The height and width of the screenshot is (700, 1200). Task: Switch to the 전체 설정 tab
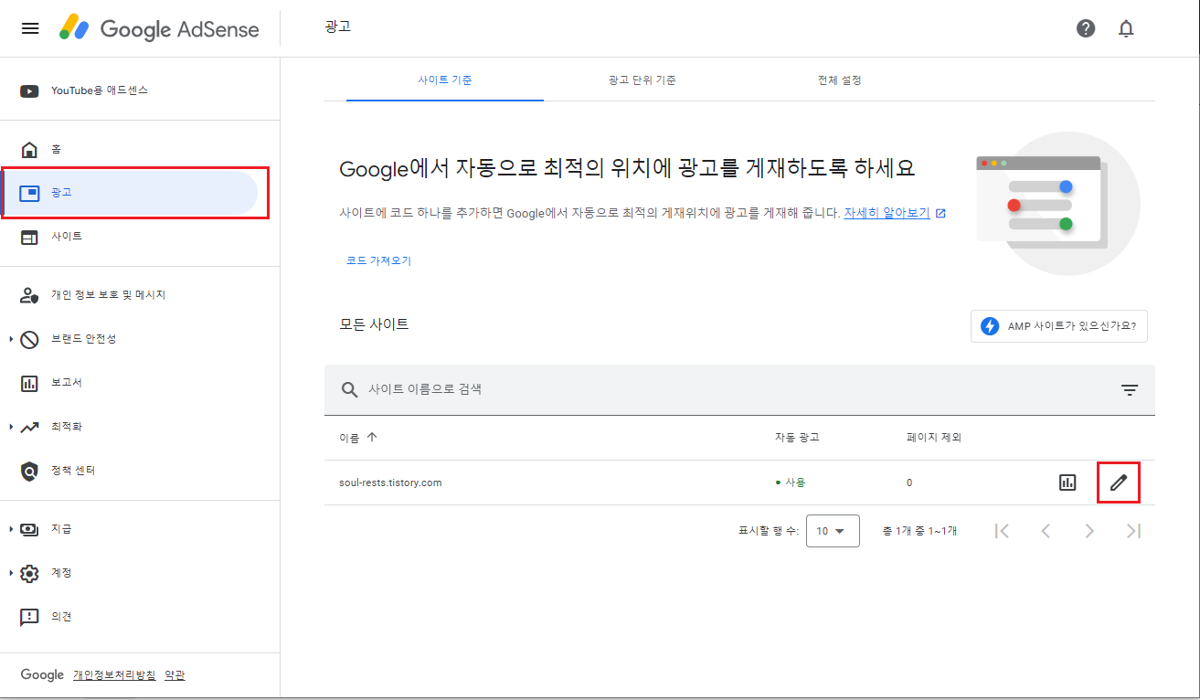coord(840,80)
